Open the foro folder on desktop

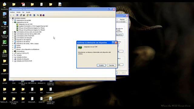[42, 89]
